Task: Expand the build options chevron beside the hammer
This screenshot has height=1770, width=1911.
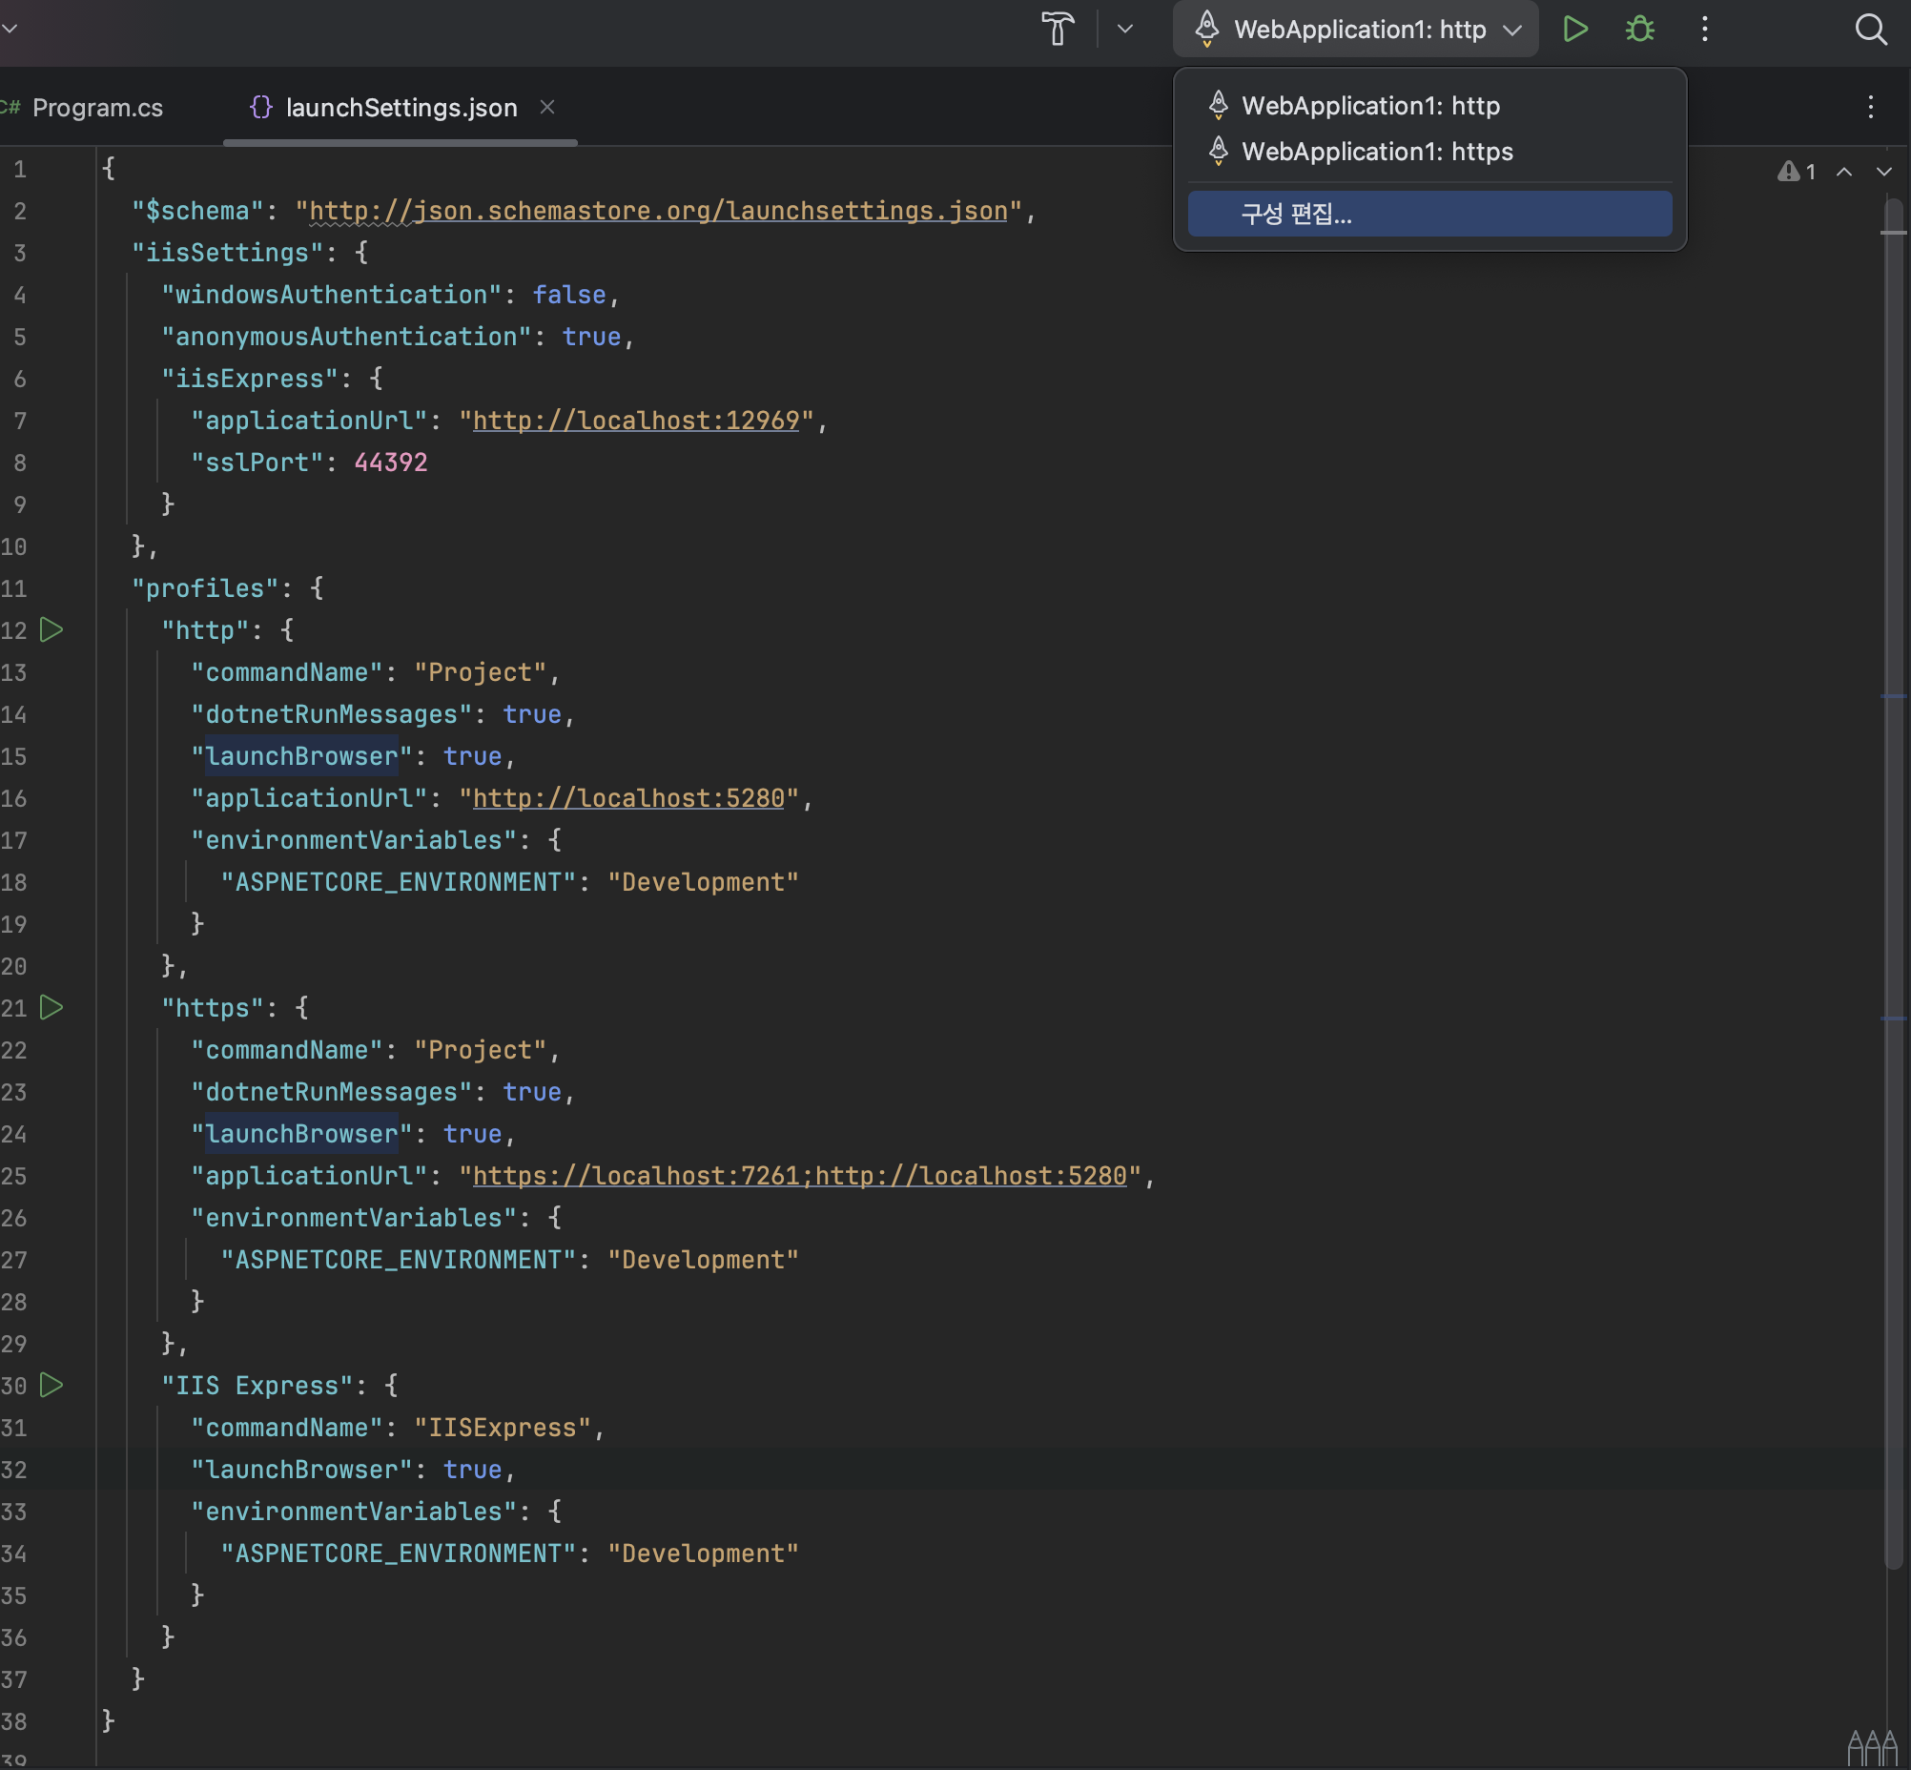Action: pyautogui.click(x=1125, y=29)
